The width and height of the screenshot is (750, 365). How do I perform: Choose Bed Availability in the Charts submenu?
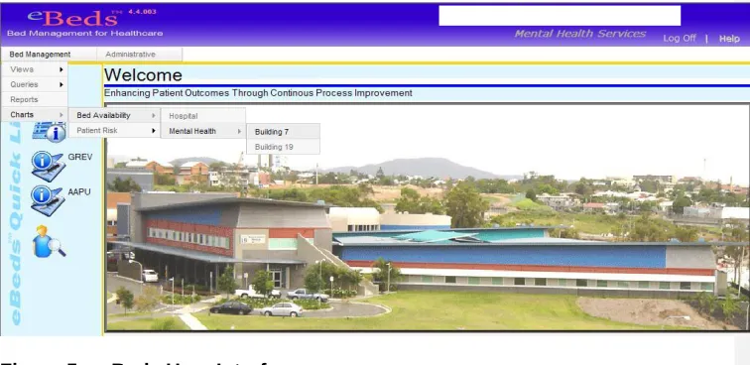coord(114,115)
